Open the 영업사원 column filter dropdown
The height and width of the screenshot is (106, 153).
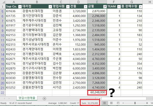coord(68,7)
